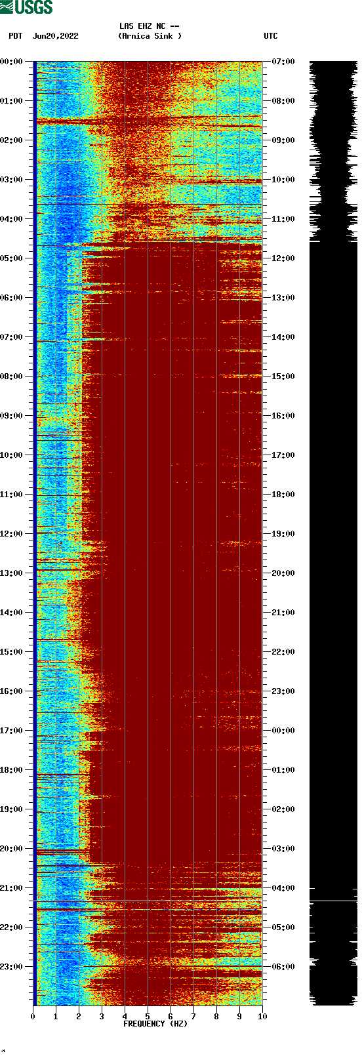Select the station title LAS EHZ NC --
The height and width of the screenshot is (1058, 362).
[x=150, y=26]
